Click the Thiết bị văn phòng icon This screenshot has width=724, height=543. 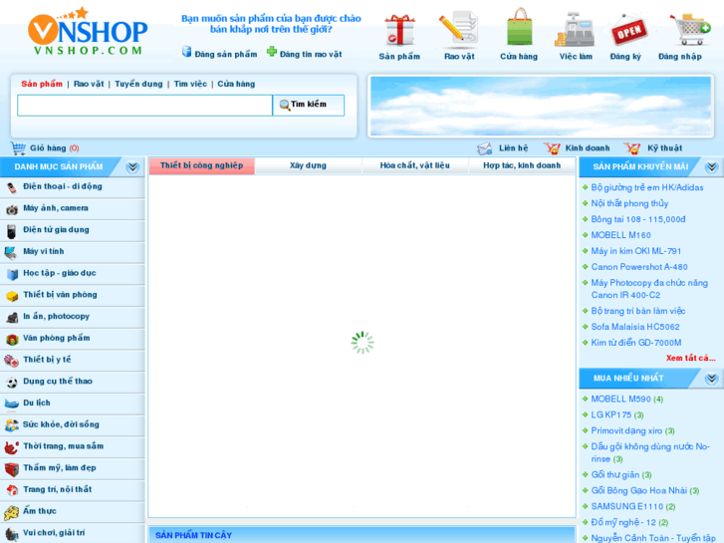click(x=12, y=296)
